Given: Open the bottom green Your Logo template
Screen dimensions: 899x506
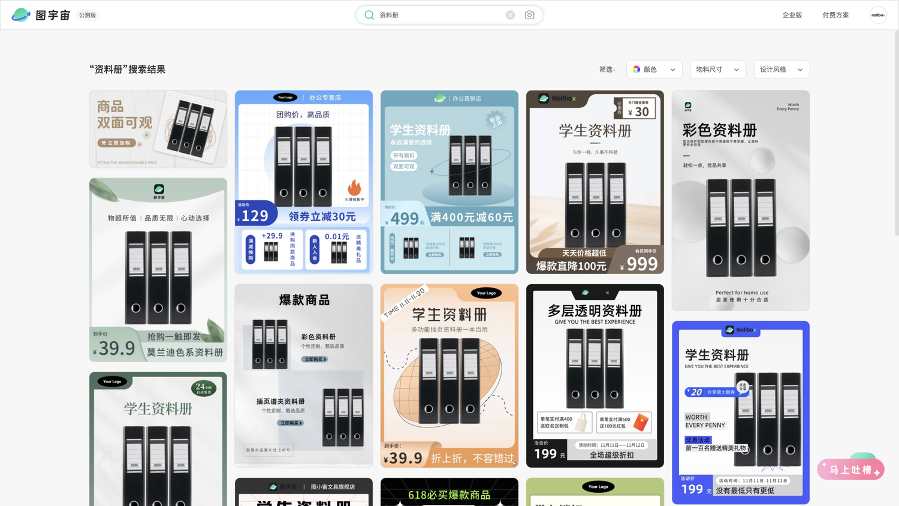Looking at the screenshot, I should tap(595, 492).
